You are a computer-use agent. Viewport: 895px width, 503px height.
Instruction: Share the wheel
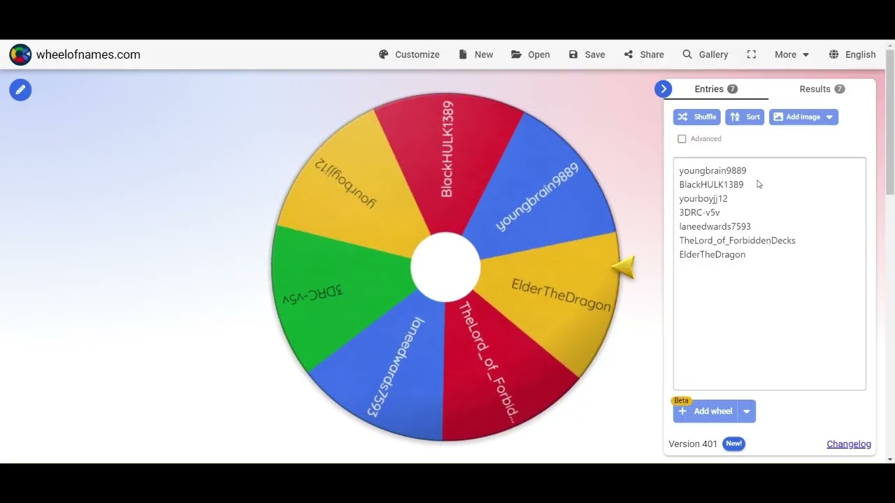point(644,54)
